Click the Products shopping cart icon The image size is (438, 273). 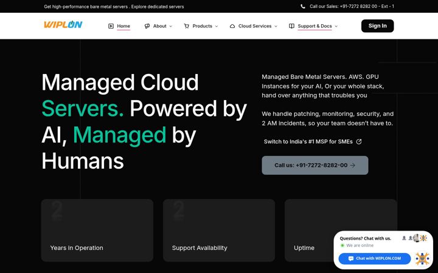pos(186,26)
